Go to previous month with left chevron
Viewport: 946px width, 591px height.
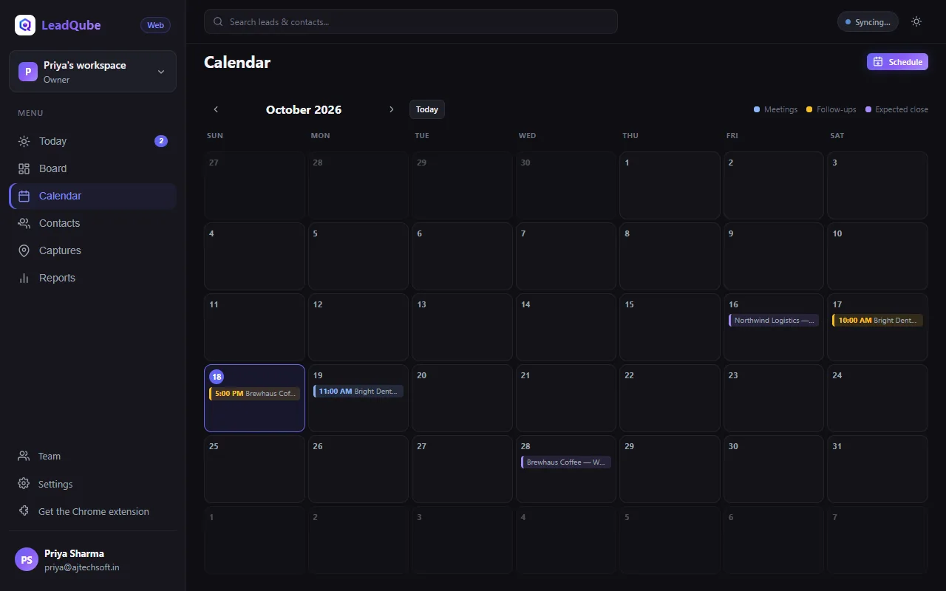(216, 109)
